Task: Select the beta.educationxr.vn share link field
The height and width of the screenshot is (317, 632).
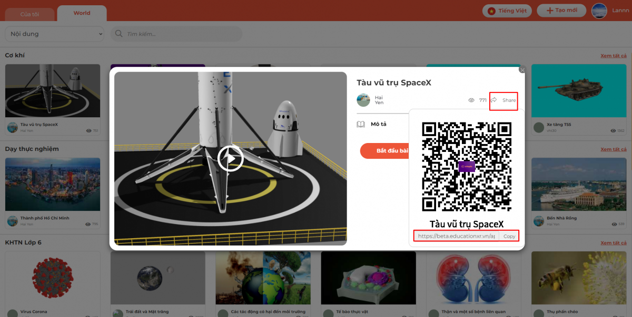Action: pyautogui.click(x=457, y=236)
